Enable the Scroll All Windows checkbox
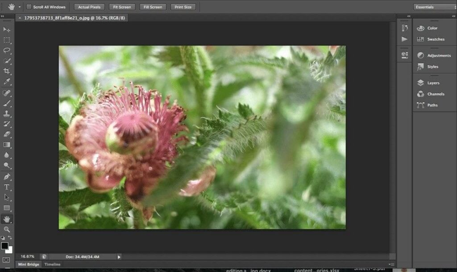 pyautogui.click(x=29, y=7)
